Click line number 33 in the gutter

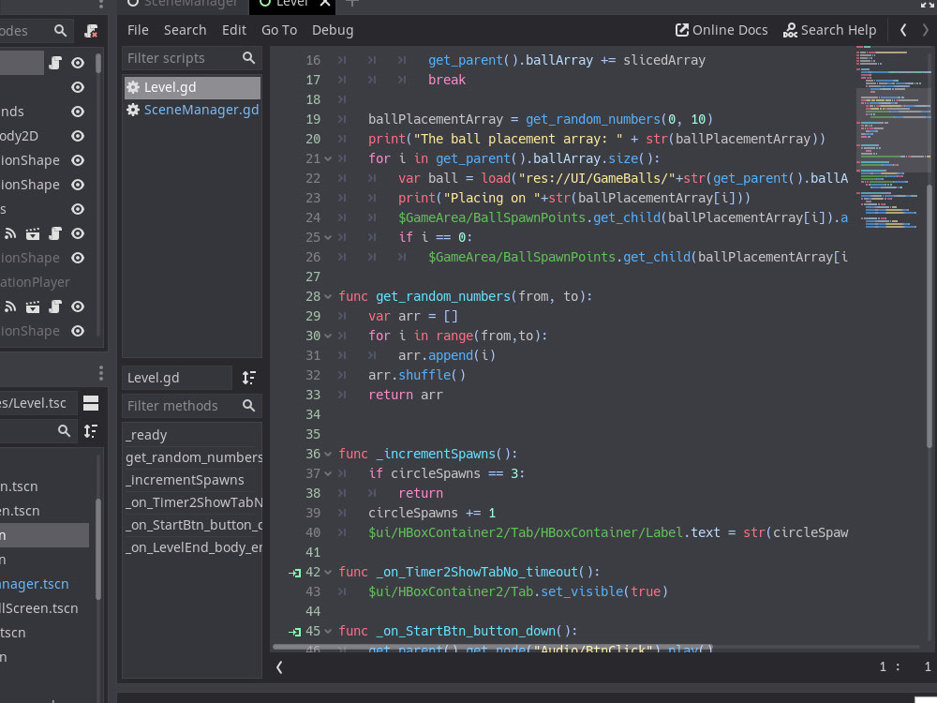click(313, 396)
